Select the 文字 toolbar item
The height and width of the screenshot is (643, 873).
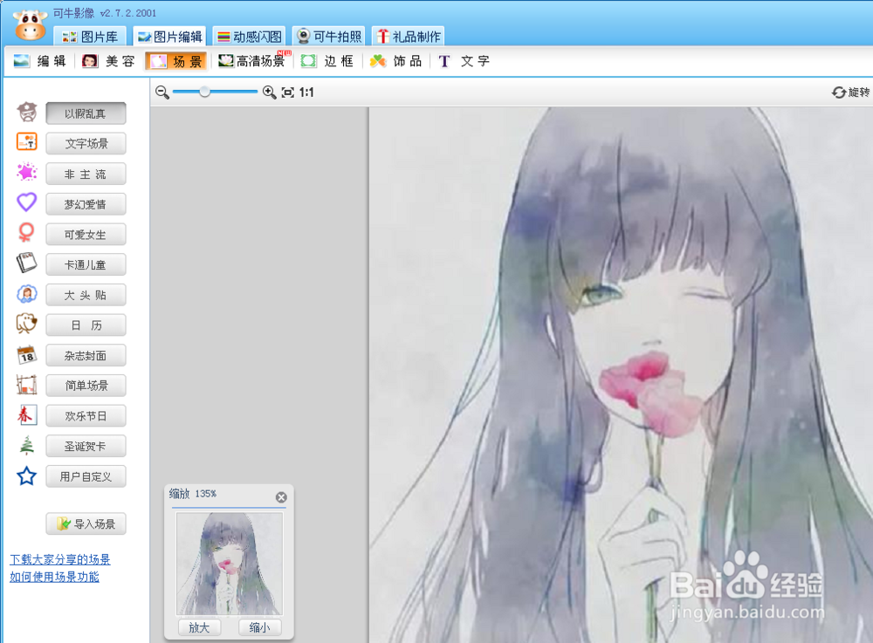464,61
